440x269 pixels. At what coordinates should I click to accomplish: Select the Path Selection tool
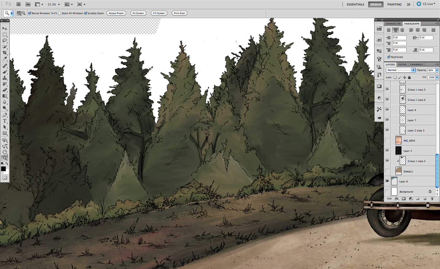5,127
